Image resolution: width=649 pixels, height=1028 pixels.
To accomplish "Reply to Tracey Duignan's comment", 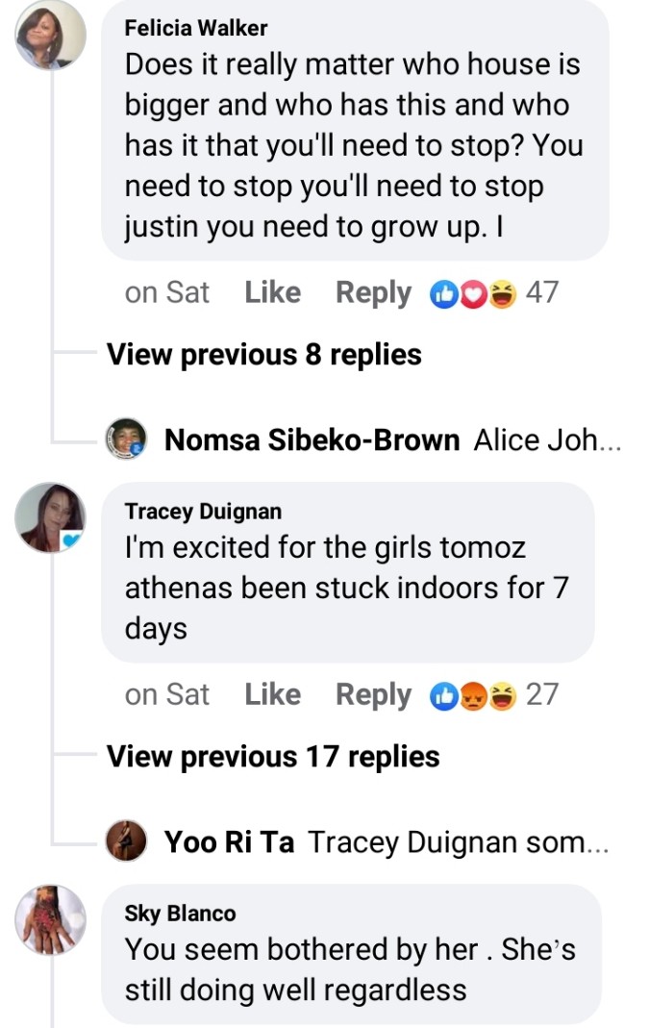I will [x=373, y=695].
